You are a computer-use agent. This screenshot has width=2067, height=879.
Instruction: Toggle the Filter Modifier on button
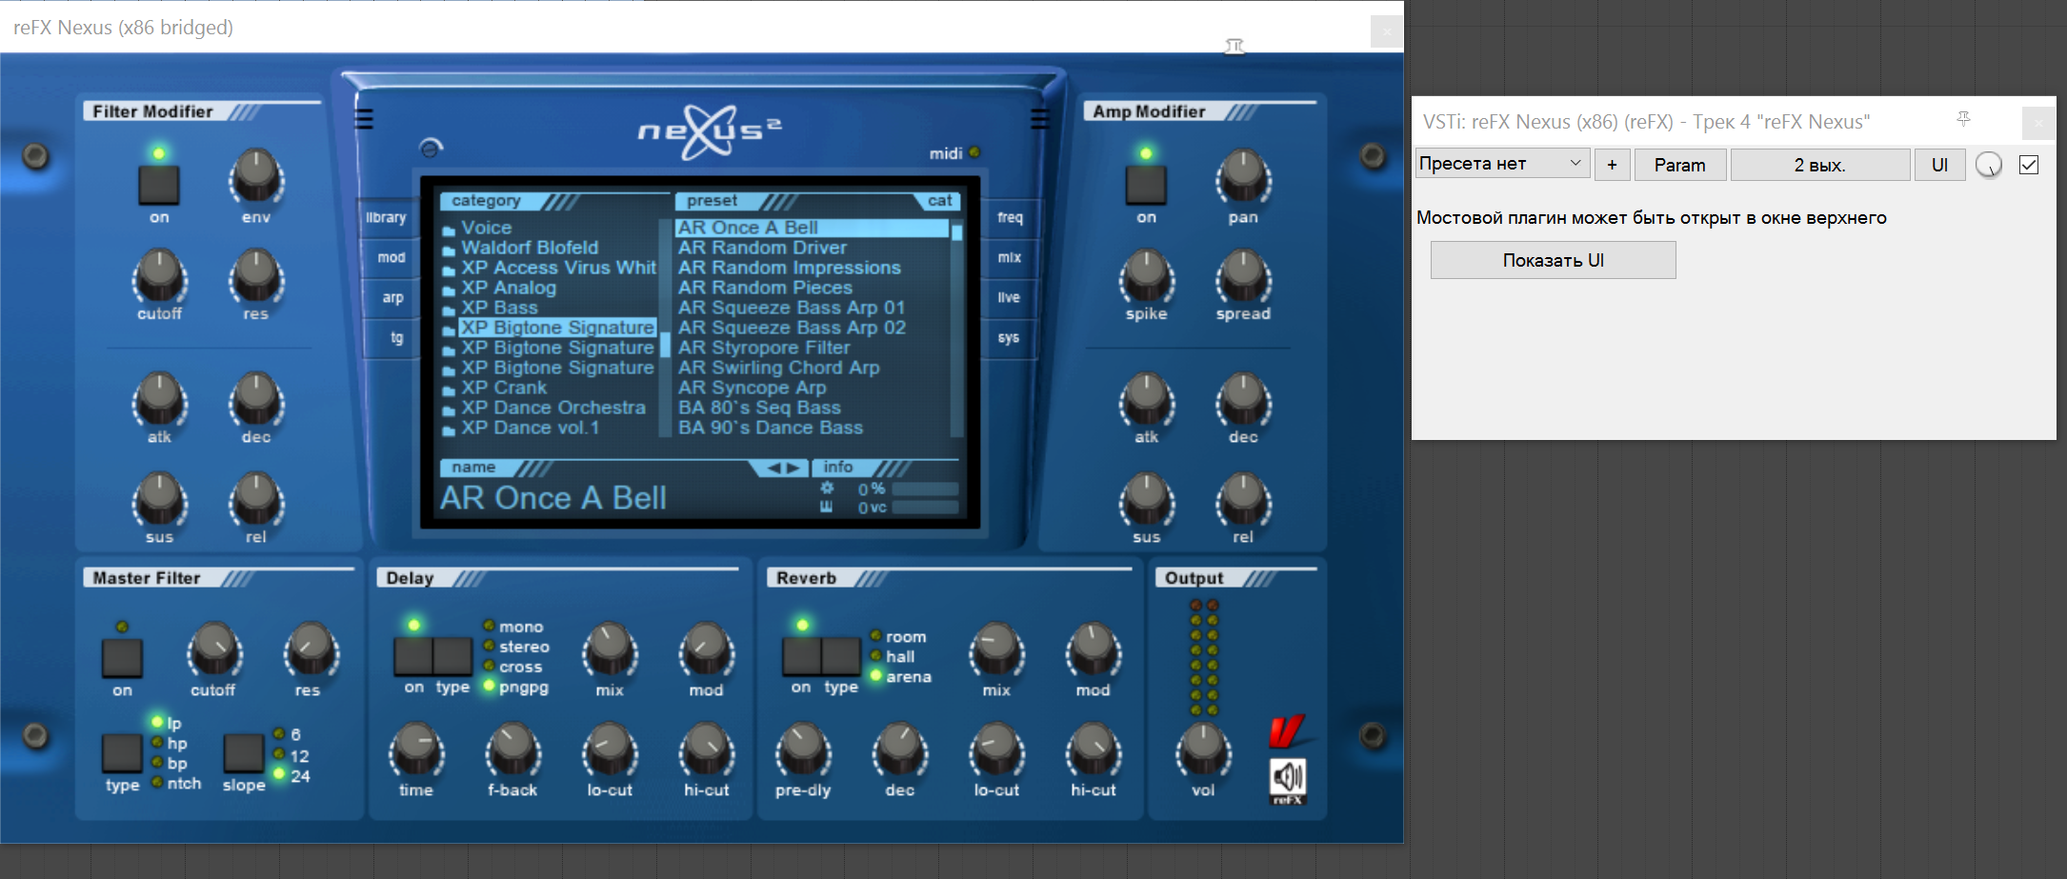click(159, 184)
